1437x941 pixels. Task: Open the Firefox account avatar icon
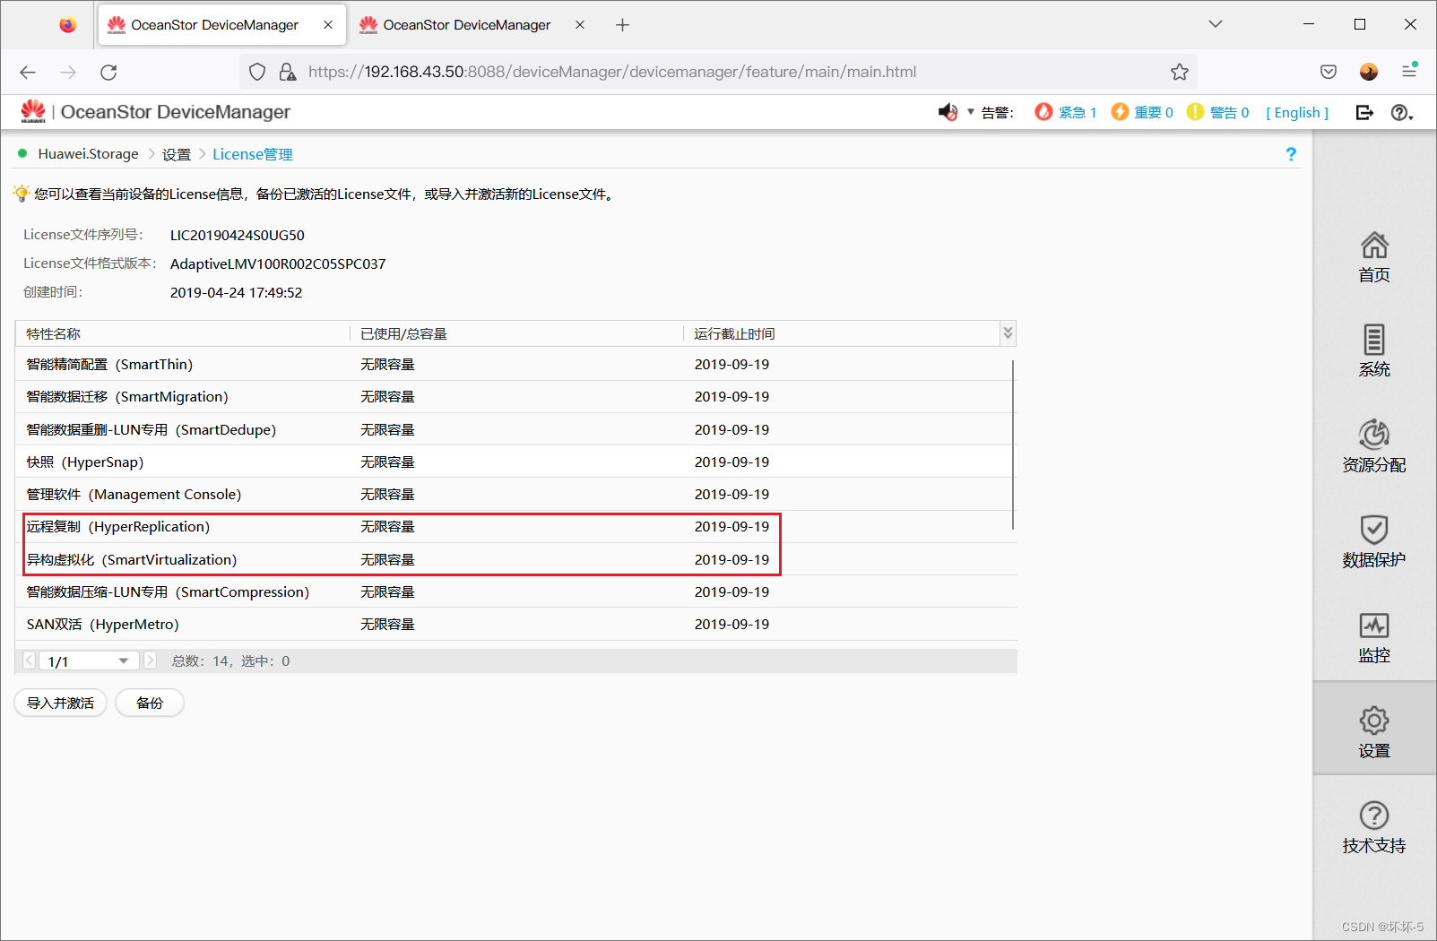pos(1369,72)
